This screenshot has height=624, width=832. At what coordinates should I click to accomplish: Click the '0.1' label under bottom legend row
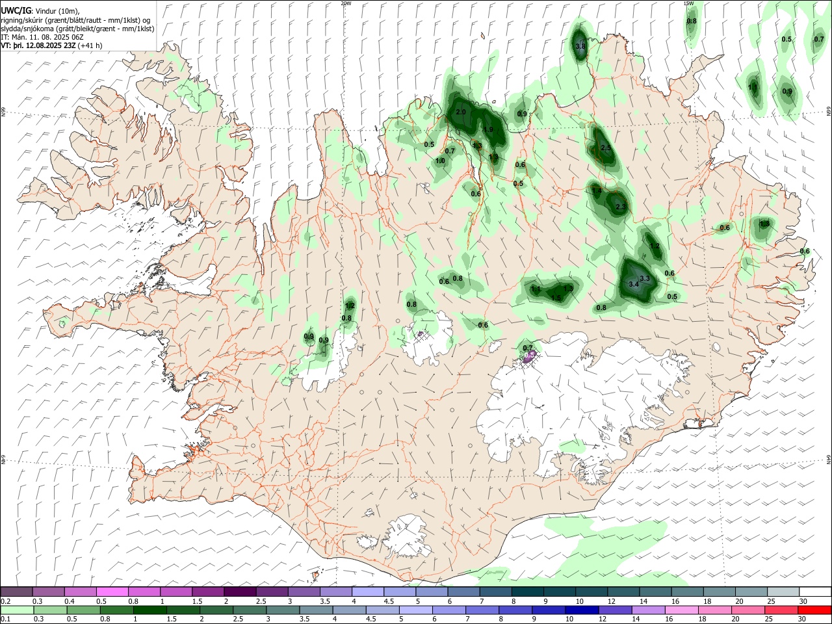[5, 619]
